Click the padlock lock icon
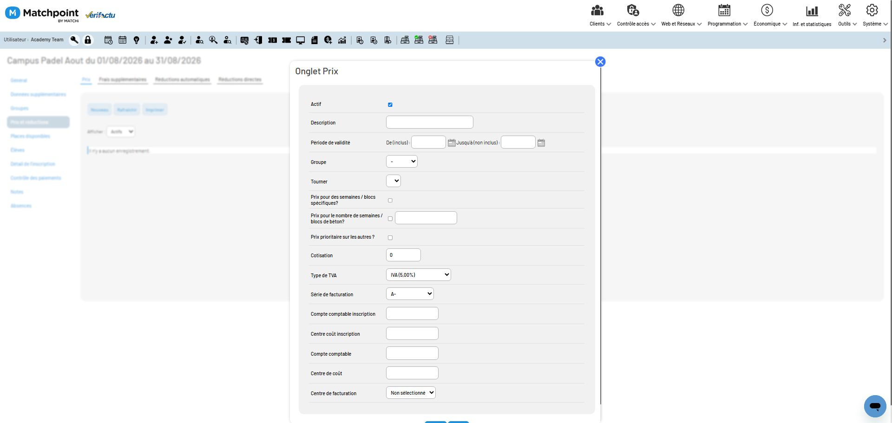The height and width of the screenshot is (423, 892). [x=88, y=40]
